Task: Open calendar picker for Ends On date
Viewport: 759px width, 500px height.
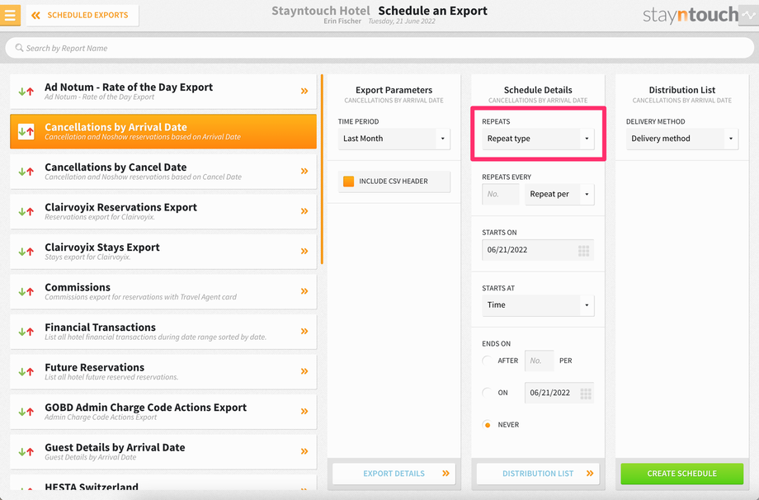Action: pos(586,394)
